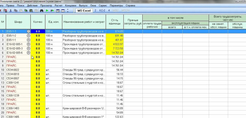Viewport: 246px width, 118px height.
Task: Click the Прямые затраты, руб. header
Action: click(x=133, y=22)
